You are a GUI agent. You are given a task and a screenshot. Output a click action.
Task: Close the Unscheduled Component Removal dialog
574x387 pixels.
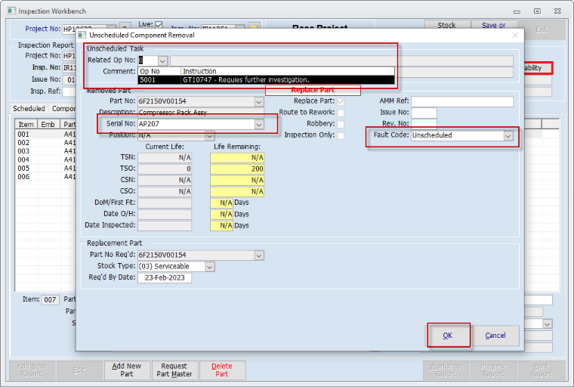pyautogui.click(x=516, y=35)
